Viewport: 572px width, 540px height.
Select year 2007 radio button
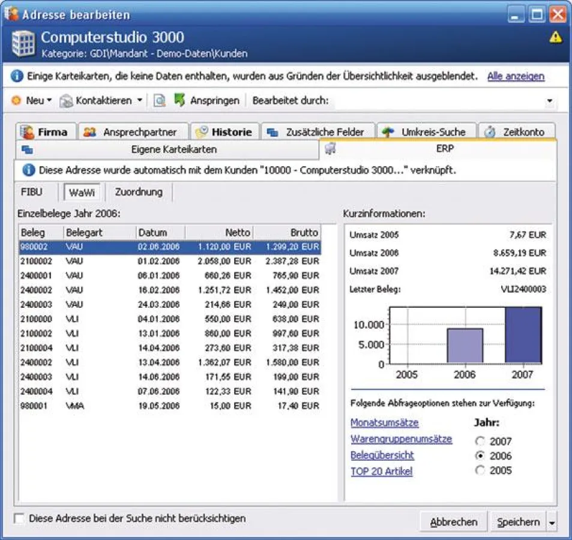480,442
